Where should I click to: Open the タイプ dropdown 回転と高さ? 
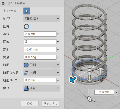(x=42, y=19)
